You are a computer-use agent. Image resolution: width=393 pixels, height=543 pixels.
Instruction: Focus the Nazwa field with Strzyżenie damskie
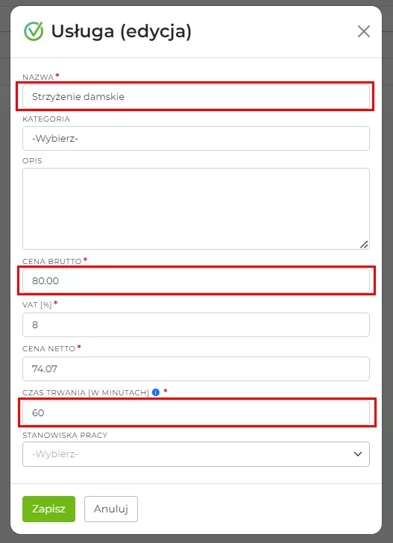196,97
